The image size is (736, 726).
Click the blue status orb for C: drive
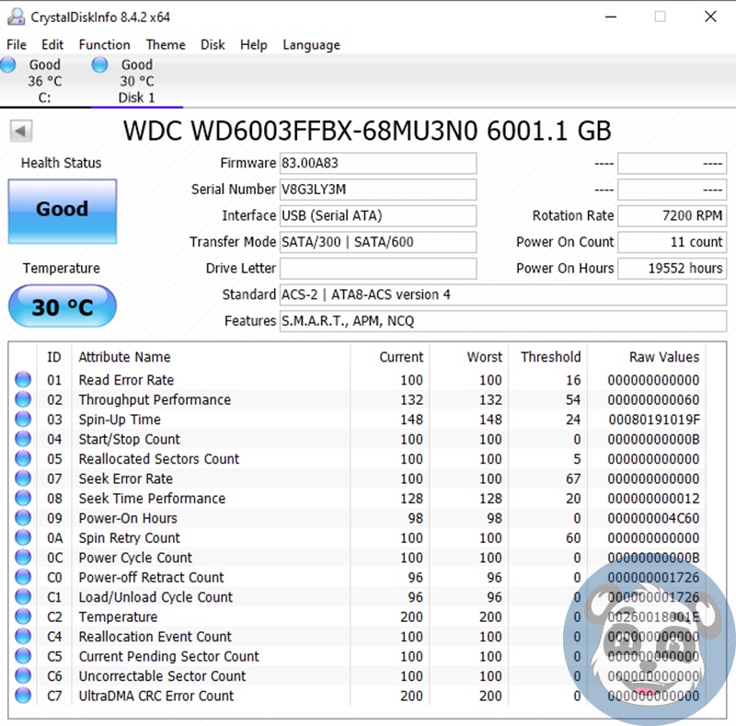pyautogui.click(x=8, y=64)
